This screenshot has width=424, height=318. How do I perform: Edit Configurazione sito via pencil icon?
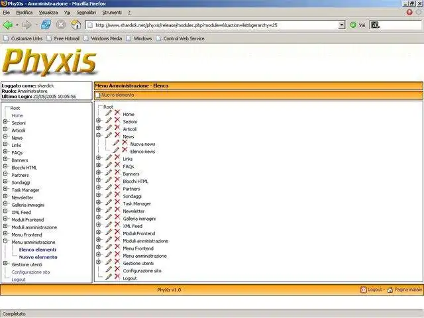pos(109,270)
